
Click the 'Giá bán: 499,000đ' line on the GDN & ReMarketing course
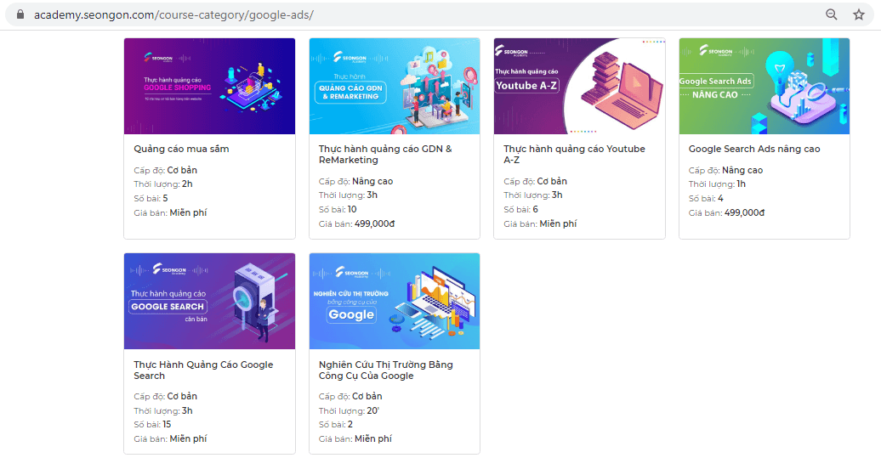pos(357,224)
